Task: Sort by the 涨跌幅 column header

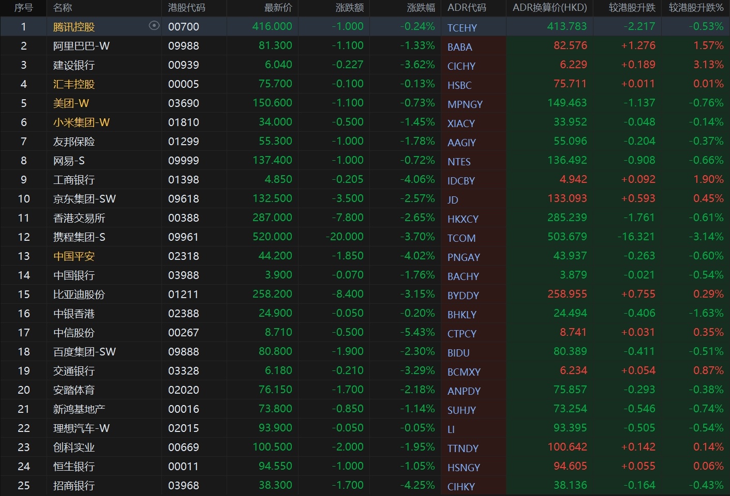Action: (421, 8)
